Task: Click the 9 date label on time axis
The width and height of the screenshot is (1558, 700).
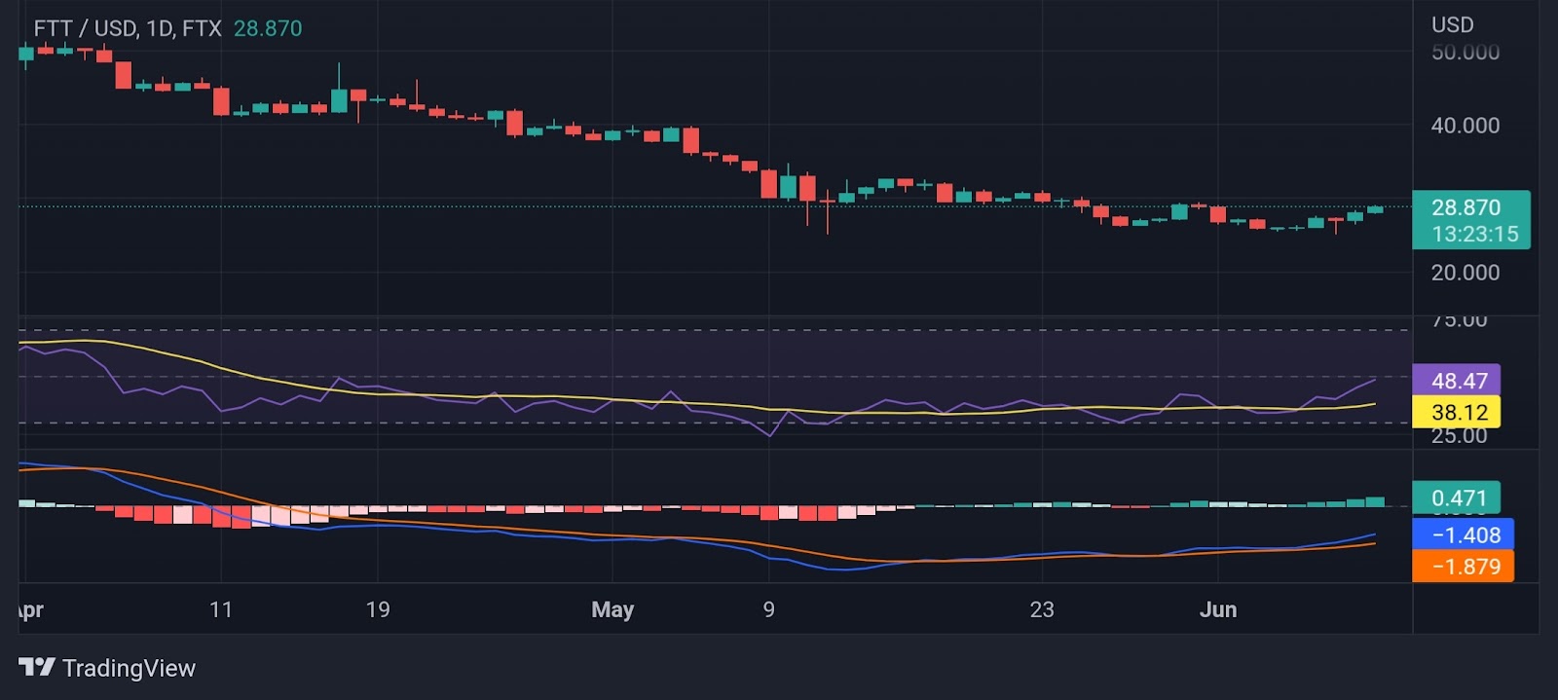Action: pyautogui.click(x=769, y=609)
